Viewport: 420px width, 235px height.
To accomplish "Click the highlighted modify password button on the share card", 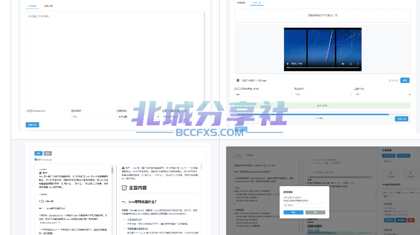I will [401, 220].
